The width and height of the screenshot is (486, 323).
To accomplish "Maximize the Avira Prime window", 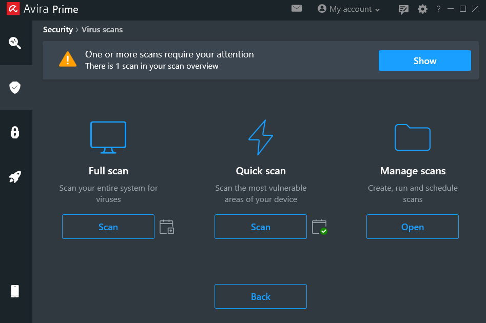I will [463, 9].
